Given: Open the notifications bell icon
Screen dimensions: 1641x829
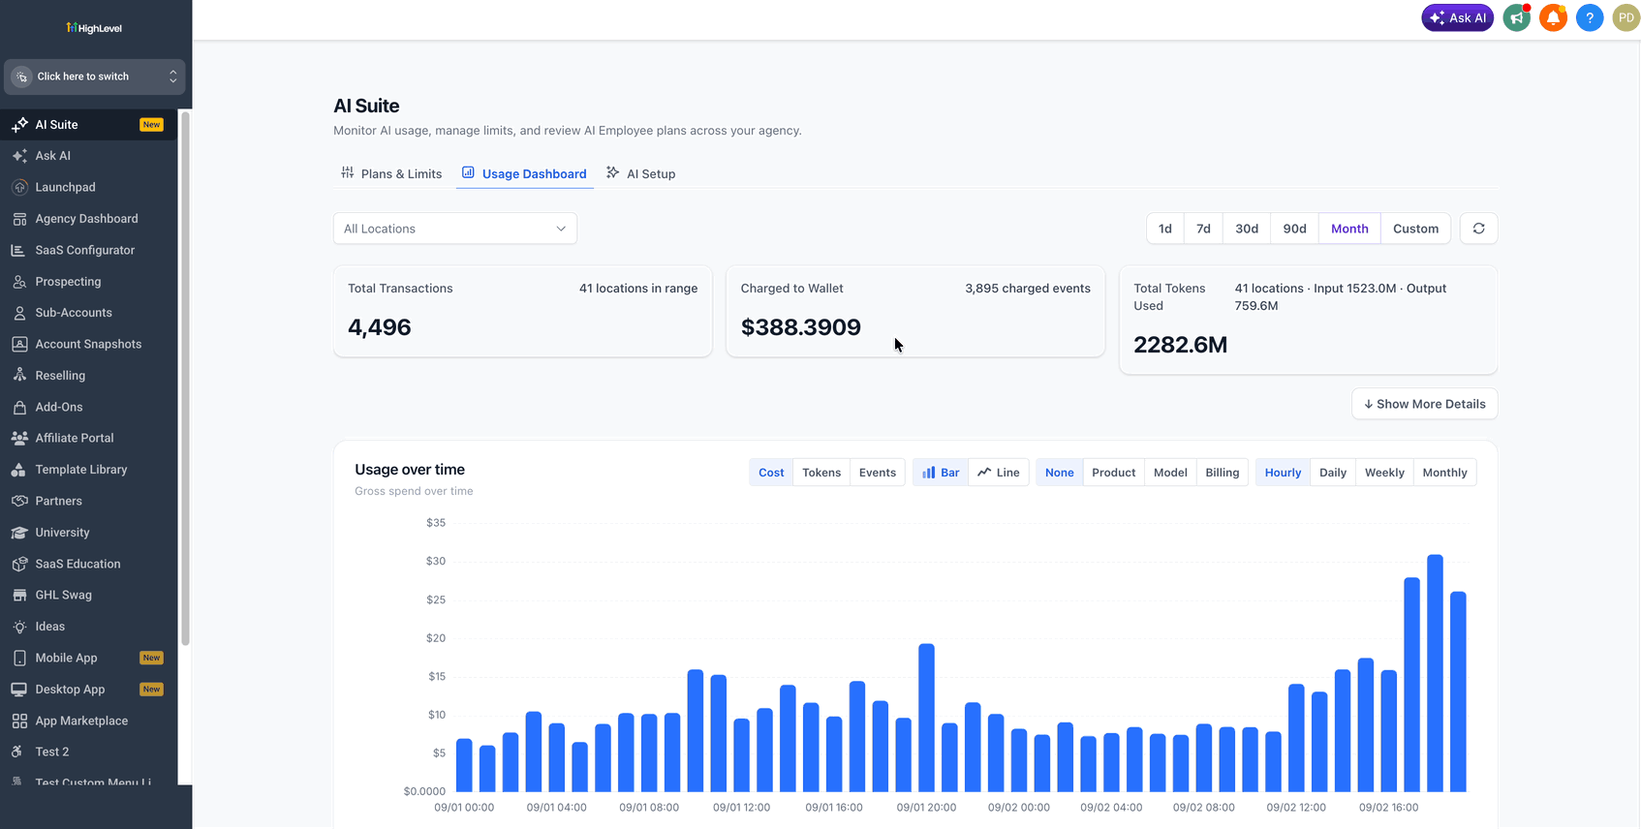Looking at the screenshot, I should pyautogui.click(x=1553, y=17).
